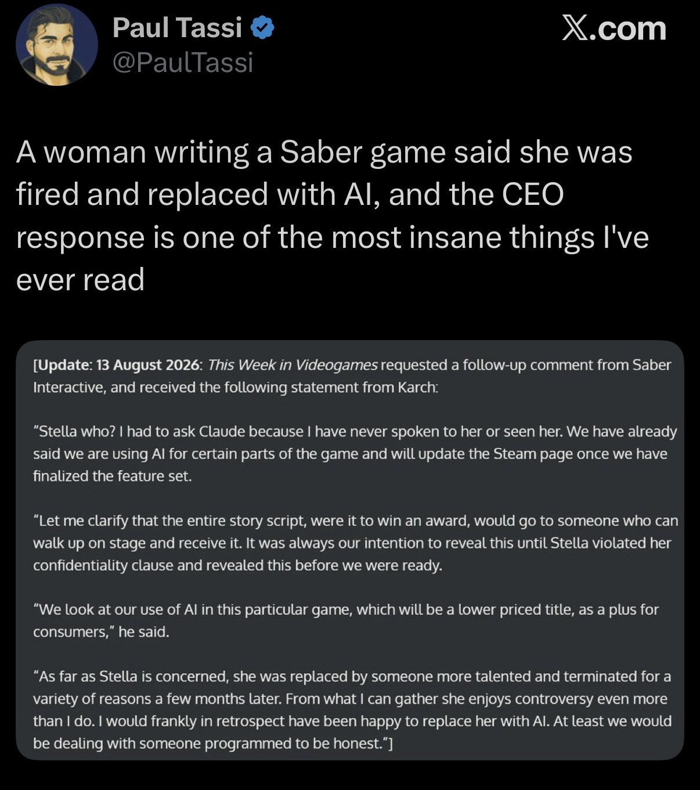The width and height of the screenshot is (700, 790).
Task: Click 'confidentiality clause' in the article
Action: point(103,565)
